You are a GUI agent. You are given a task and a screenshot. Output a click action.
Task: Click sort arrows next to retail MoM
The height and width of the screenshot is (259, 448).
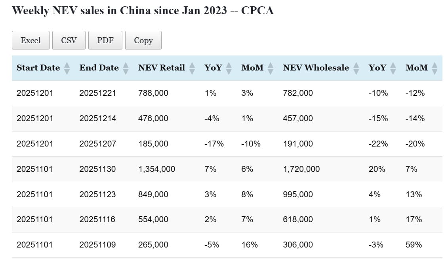point(271,68)
